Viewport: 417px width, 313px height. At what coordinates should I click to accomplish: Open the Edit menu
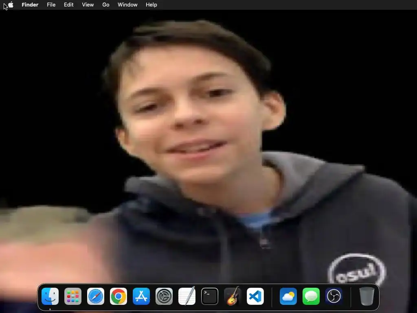click(68, 5)
